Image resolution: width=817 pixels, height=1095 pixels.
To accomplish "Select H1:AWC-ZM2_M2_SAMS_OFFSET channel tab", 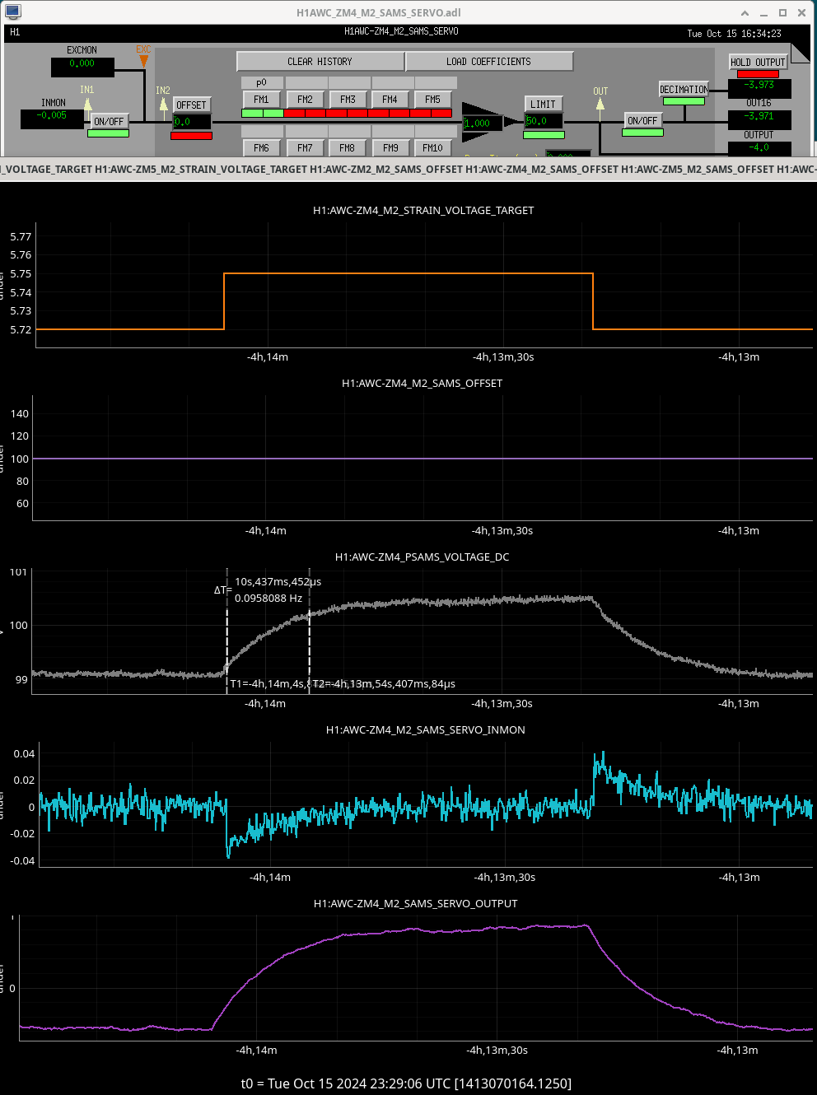I will (386, 169).
